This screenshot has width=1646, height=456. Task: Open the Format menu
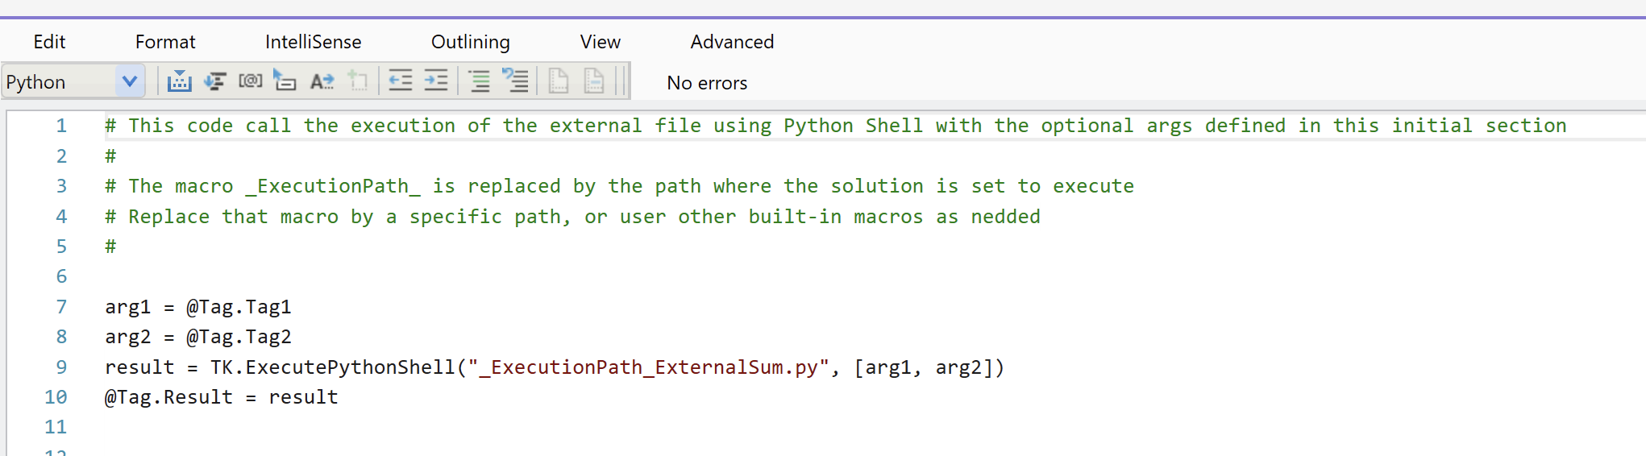click(x=165, y=42)
